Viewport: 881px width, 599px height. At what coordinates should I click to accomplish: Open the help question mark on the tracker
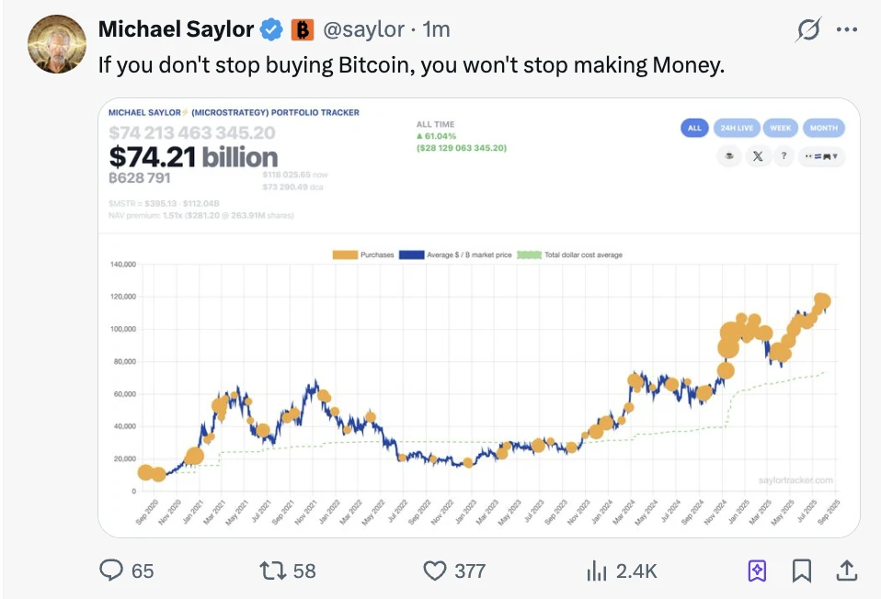pos(783,156)
